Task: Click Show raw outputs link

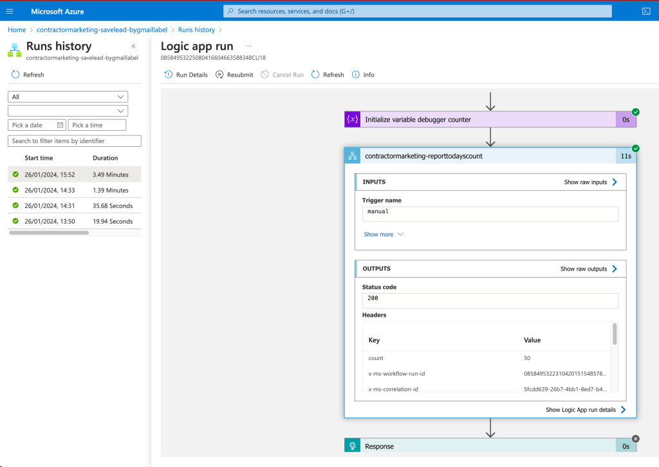Action: (583, 269)
